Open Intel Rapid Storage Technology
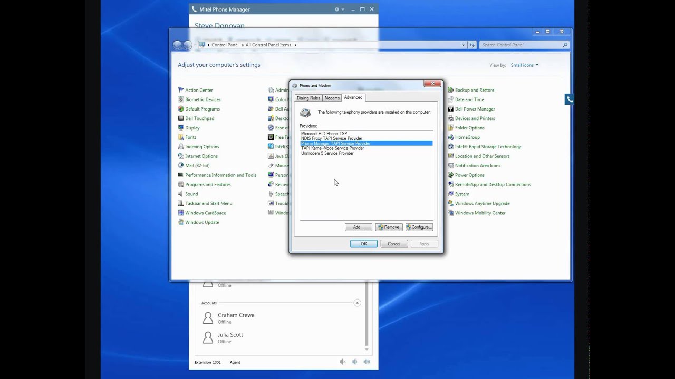Viewport: 675px width, 379px height. click(x=488, y=147)
